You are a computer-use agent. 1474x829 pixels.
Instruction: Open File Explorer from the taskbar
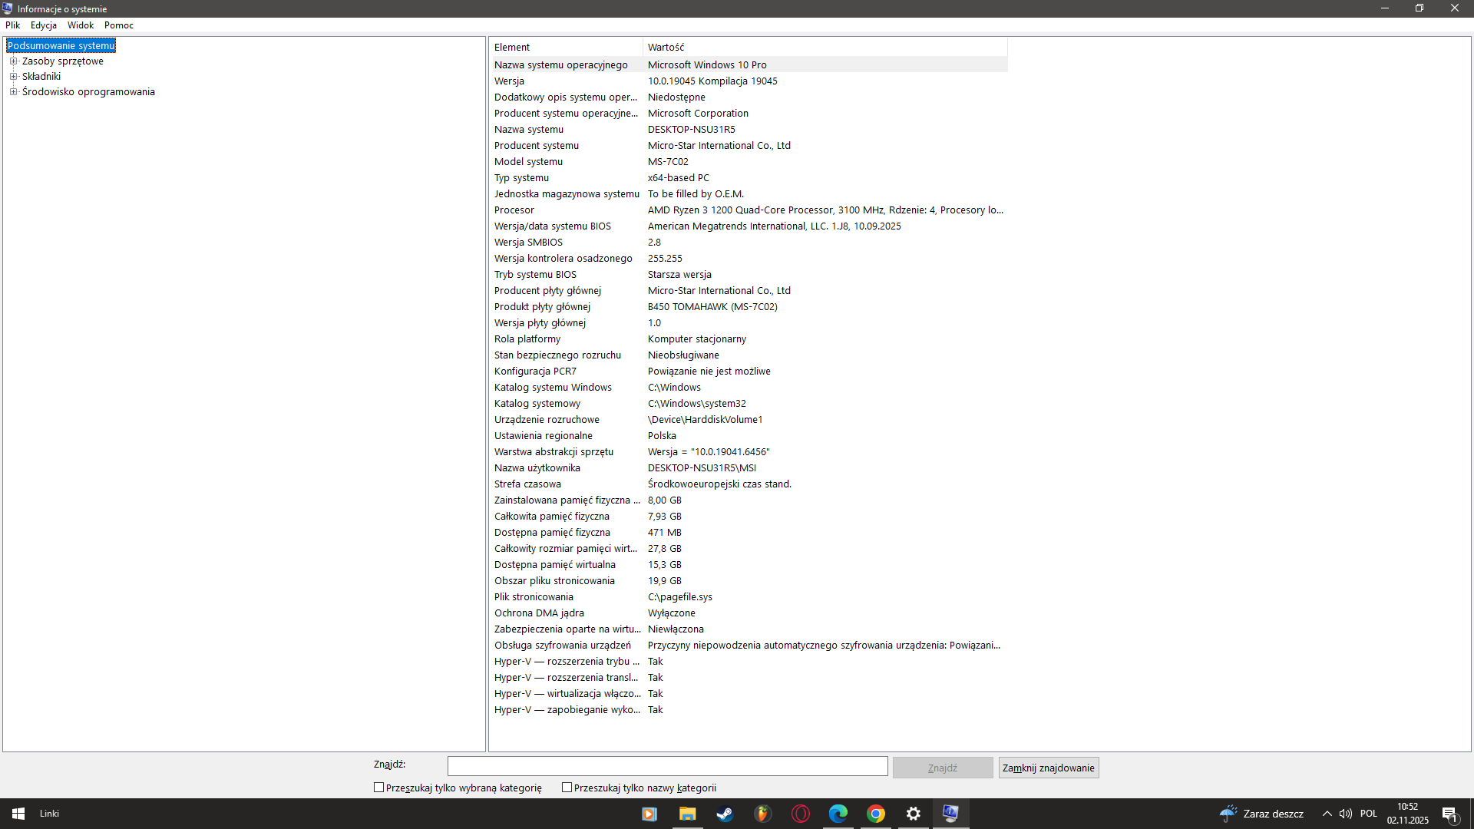(x=687, y=814)
